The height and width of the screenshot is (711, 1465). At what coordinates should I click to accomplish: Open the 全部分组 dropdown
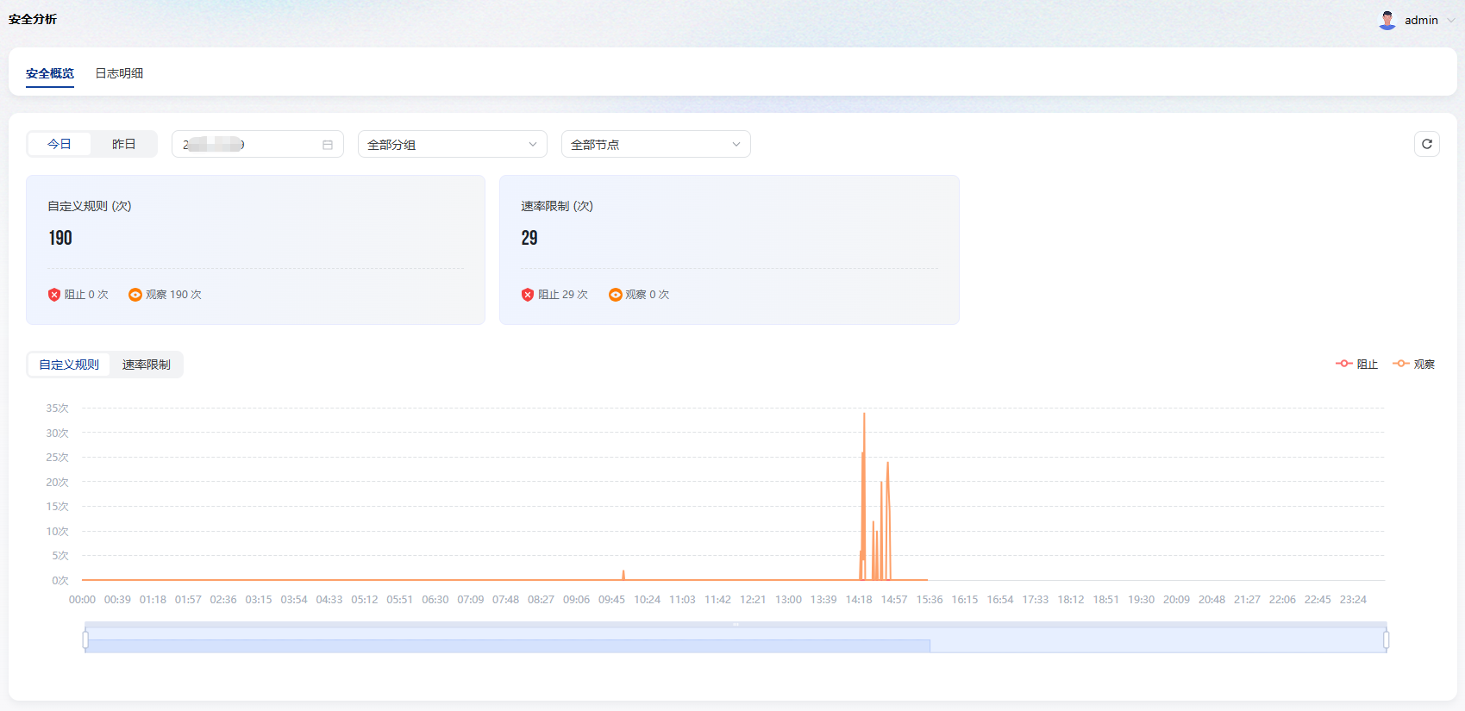click(452, 144)
